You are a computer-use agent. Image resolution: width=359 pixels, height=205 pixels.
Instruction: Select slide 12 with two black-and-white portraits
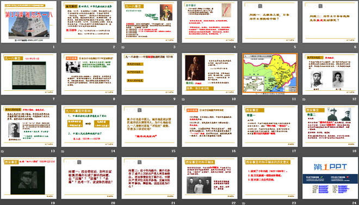tap(330, 74)
